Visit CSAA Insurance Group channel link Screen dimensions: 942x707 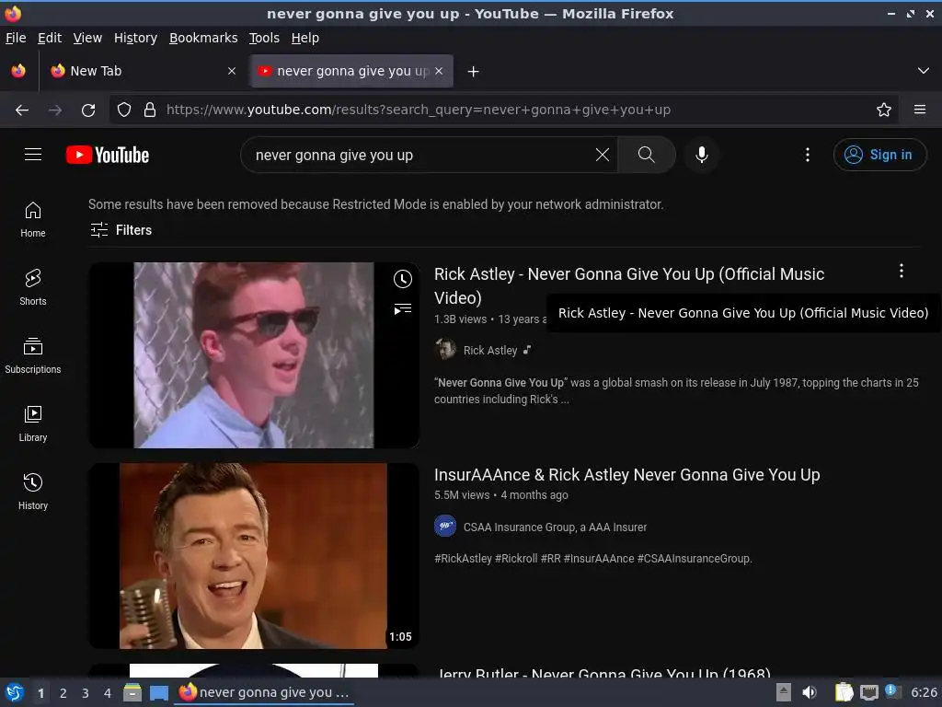click(x=555, y=527)
